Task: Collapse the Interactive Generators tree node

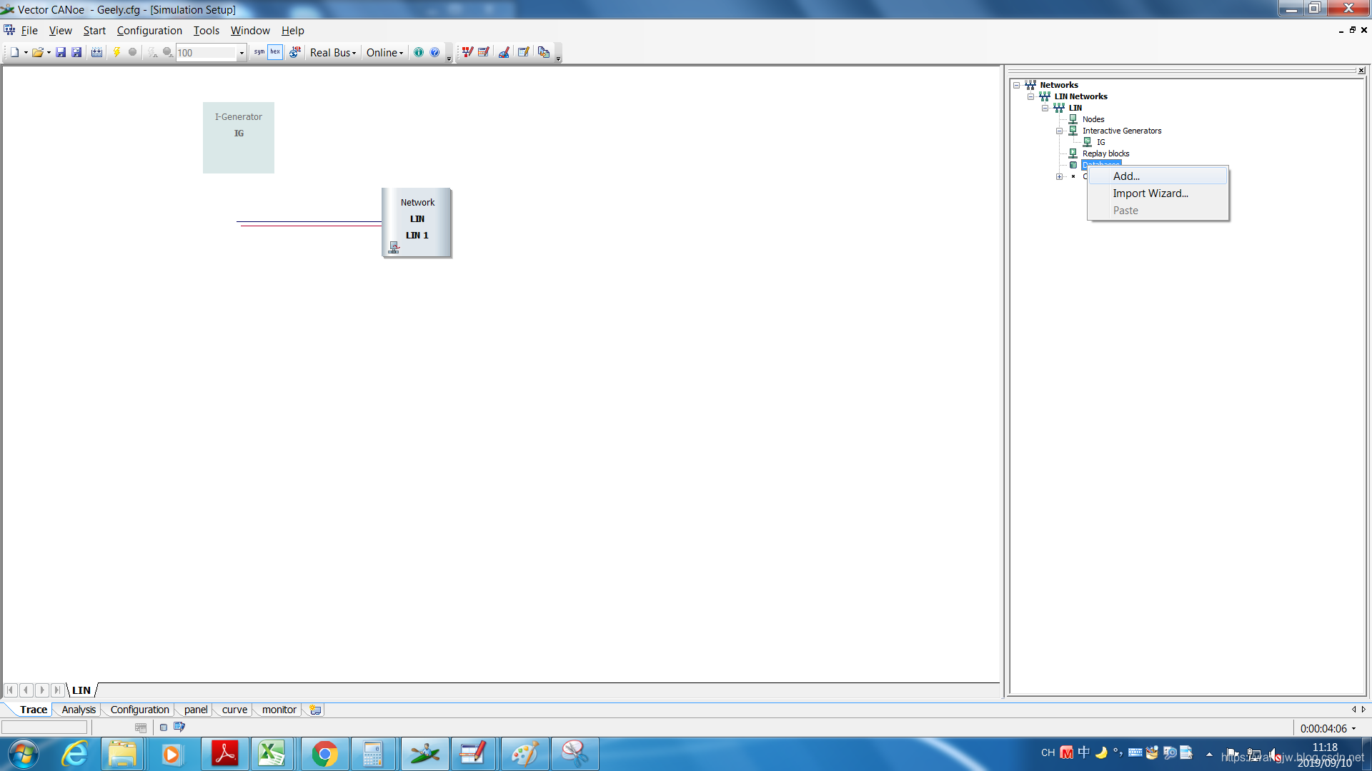Action: point(1059,131)
